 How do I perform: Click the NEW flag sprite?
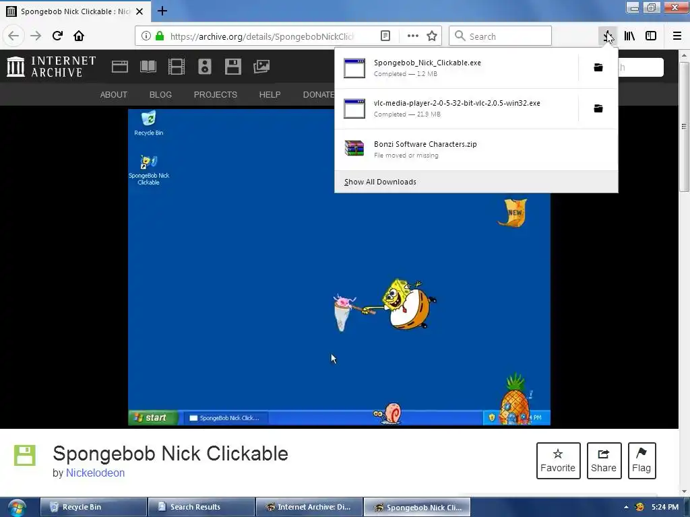[x=513, y=213]
